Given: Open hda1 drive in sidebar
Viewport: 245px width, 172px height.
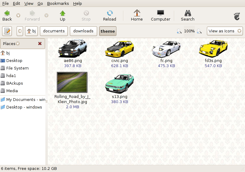Looking at the screenshot, I should pos(23,76).
